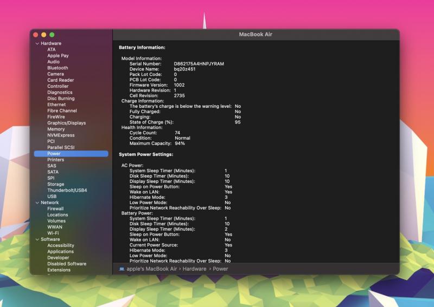Select Disc Burning in the sidebar
The height and width of the screenshot is (307, 434).
coord(61,99)
